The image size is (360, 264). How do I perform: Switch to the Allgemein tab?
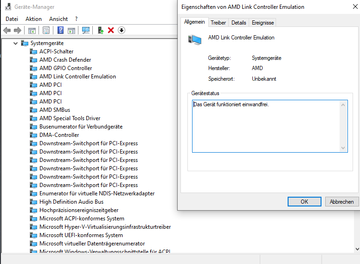pos(194,22)
